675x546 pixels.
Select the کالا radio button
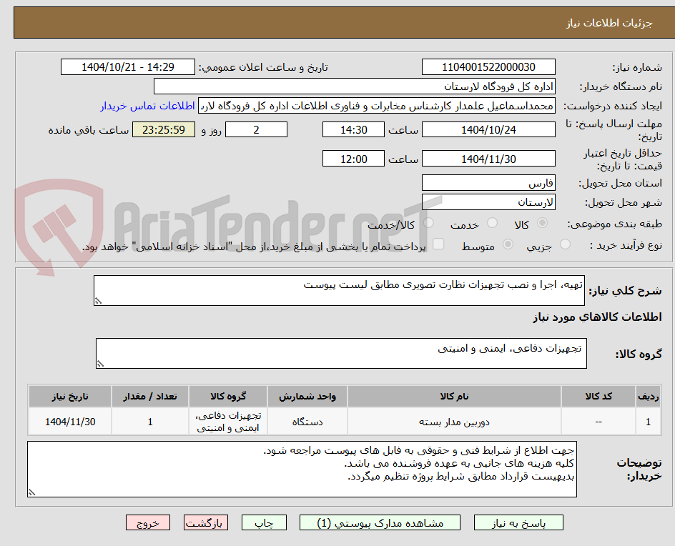[543, 223]
